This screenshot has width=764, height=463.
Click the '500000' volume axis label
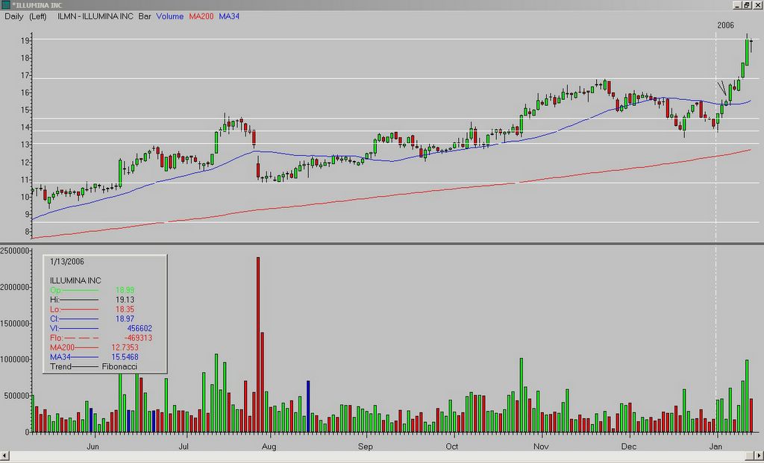(x=16, y=397)
